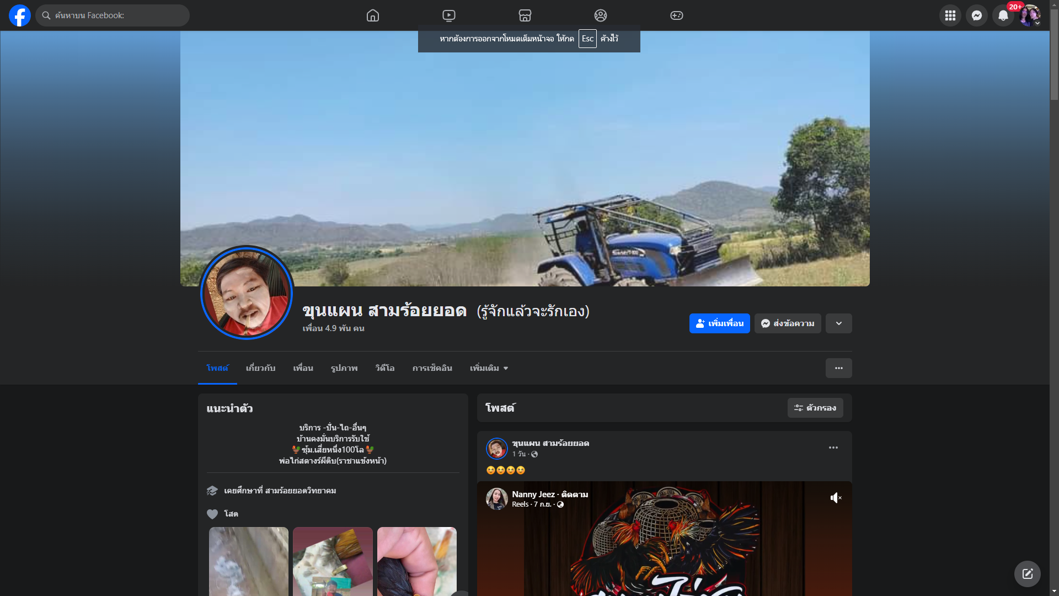
Task: Open the Watch video icon
Action: click(449, 15)
